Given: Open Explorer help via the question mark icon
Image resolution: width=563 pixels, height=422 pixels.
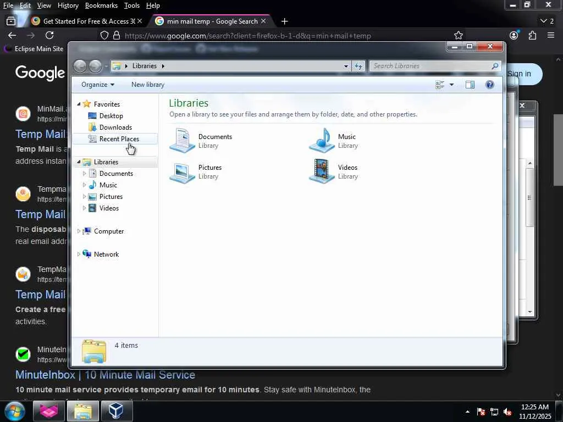Looking at the screenshot, I should tap(490, 85).
